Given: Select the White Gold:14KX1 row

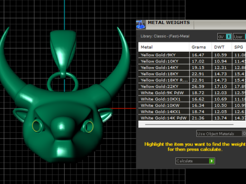Looking at the screenshot, I should click(x=192, y=111).
